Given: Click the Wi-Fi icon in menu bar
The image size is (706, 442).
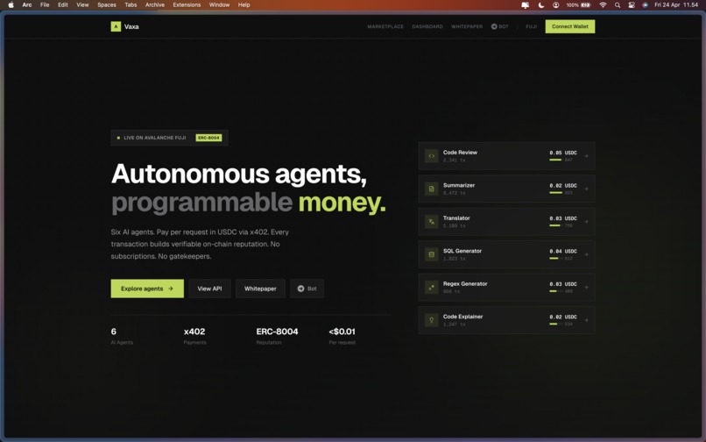Looking at the screenshot, I should pyautogui.click(x=603, y=5).
